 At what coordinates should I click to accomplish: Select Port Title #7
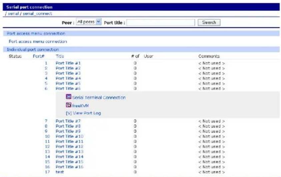[x=68, y=121]
